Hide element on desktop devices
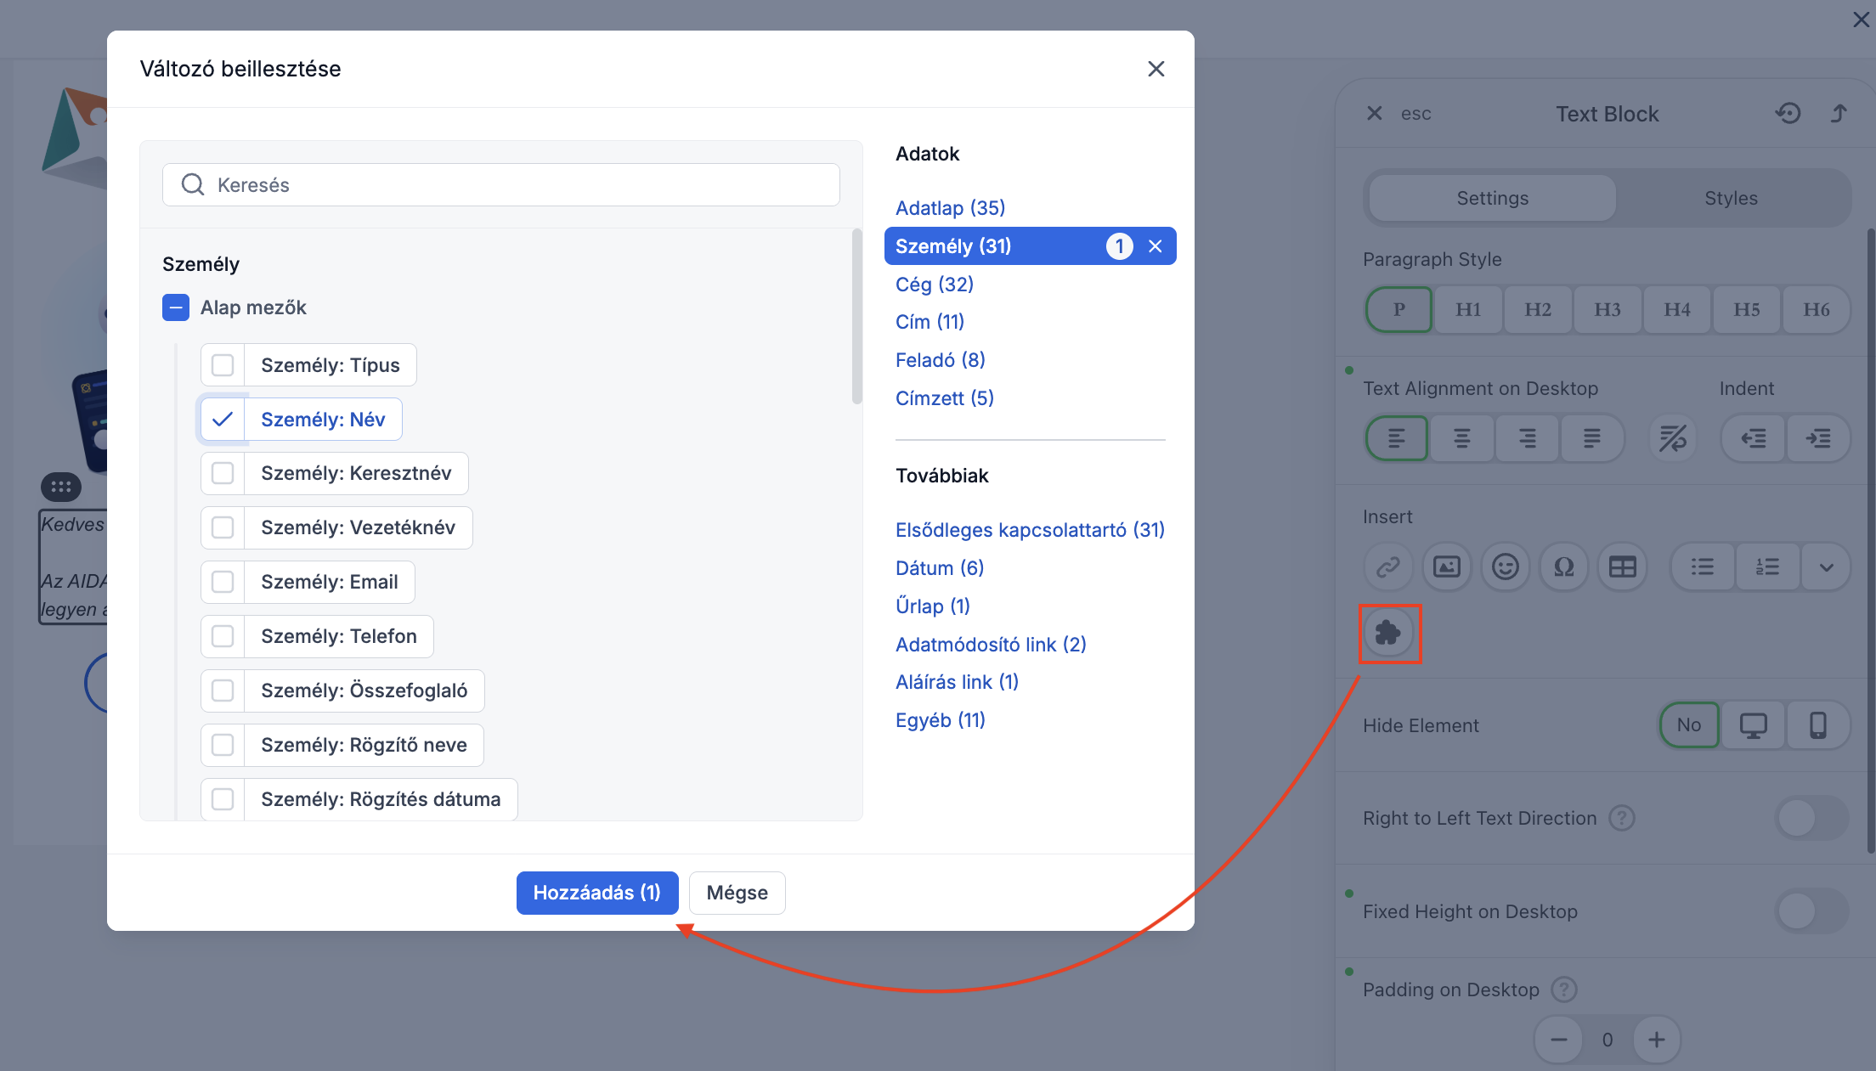1876x1071 pixels. point(1753,725)
